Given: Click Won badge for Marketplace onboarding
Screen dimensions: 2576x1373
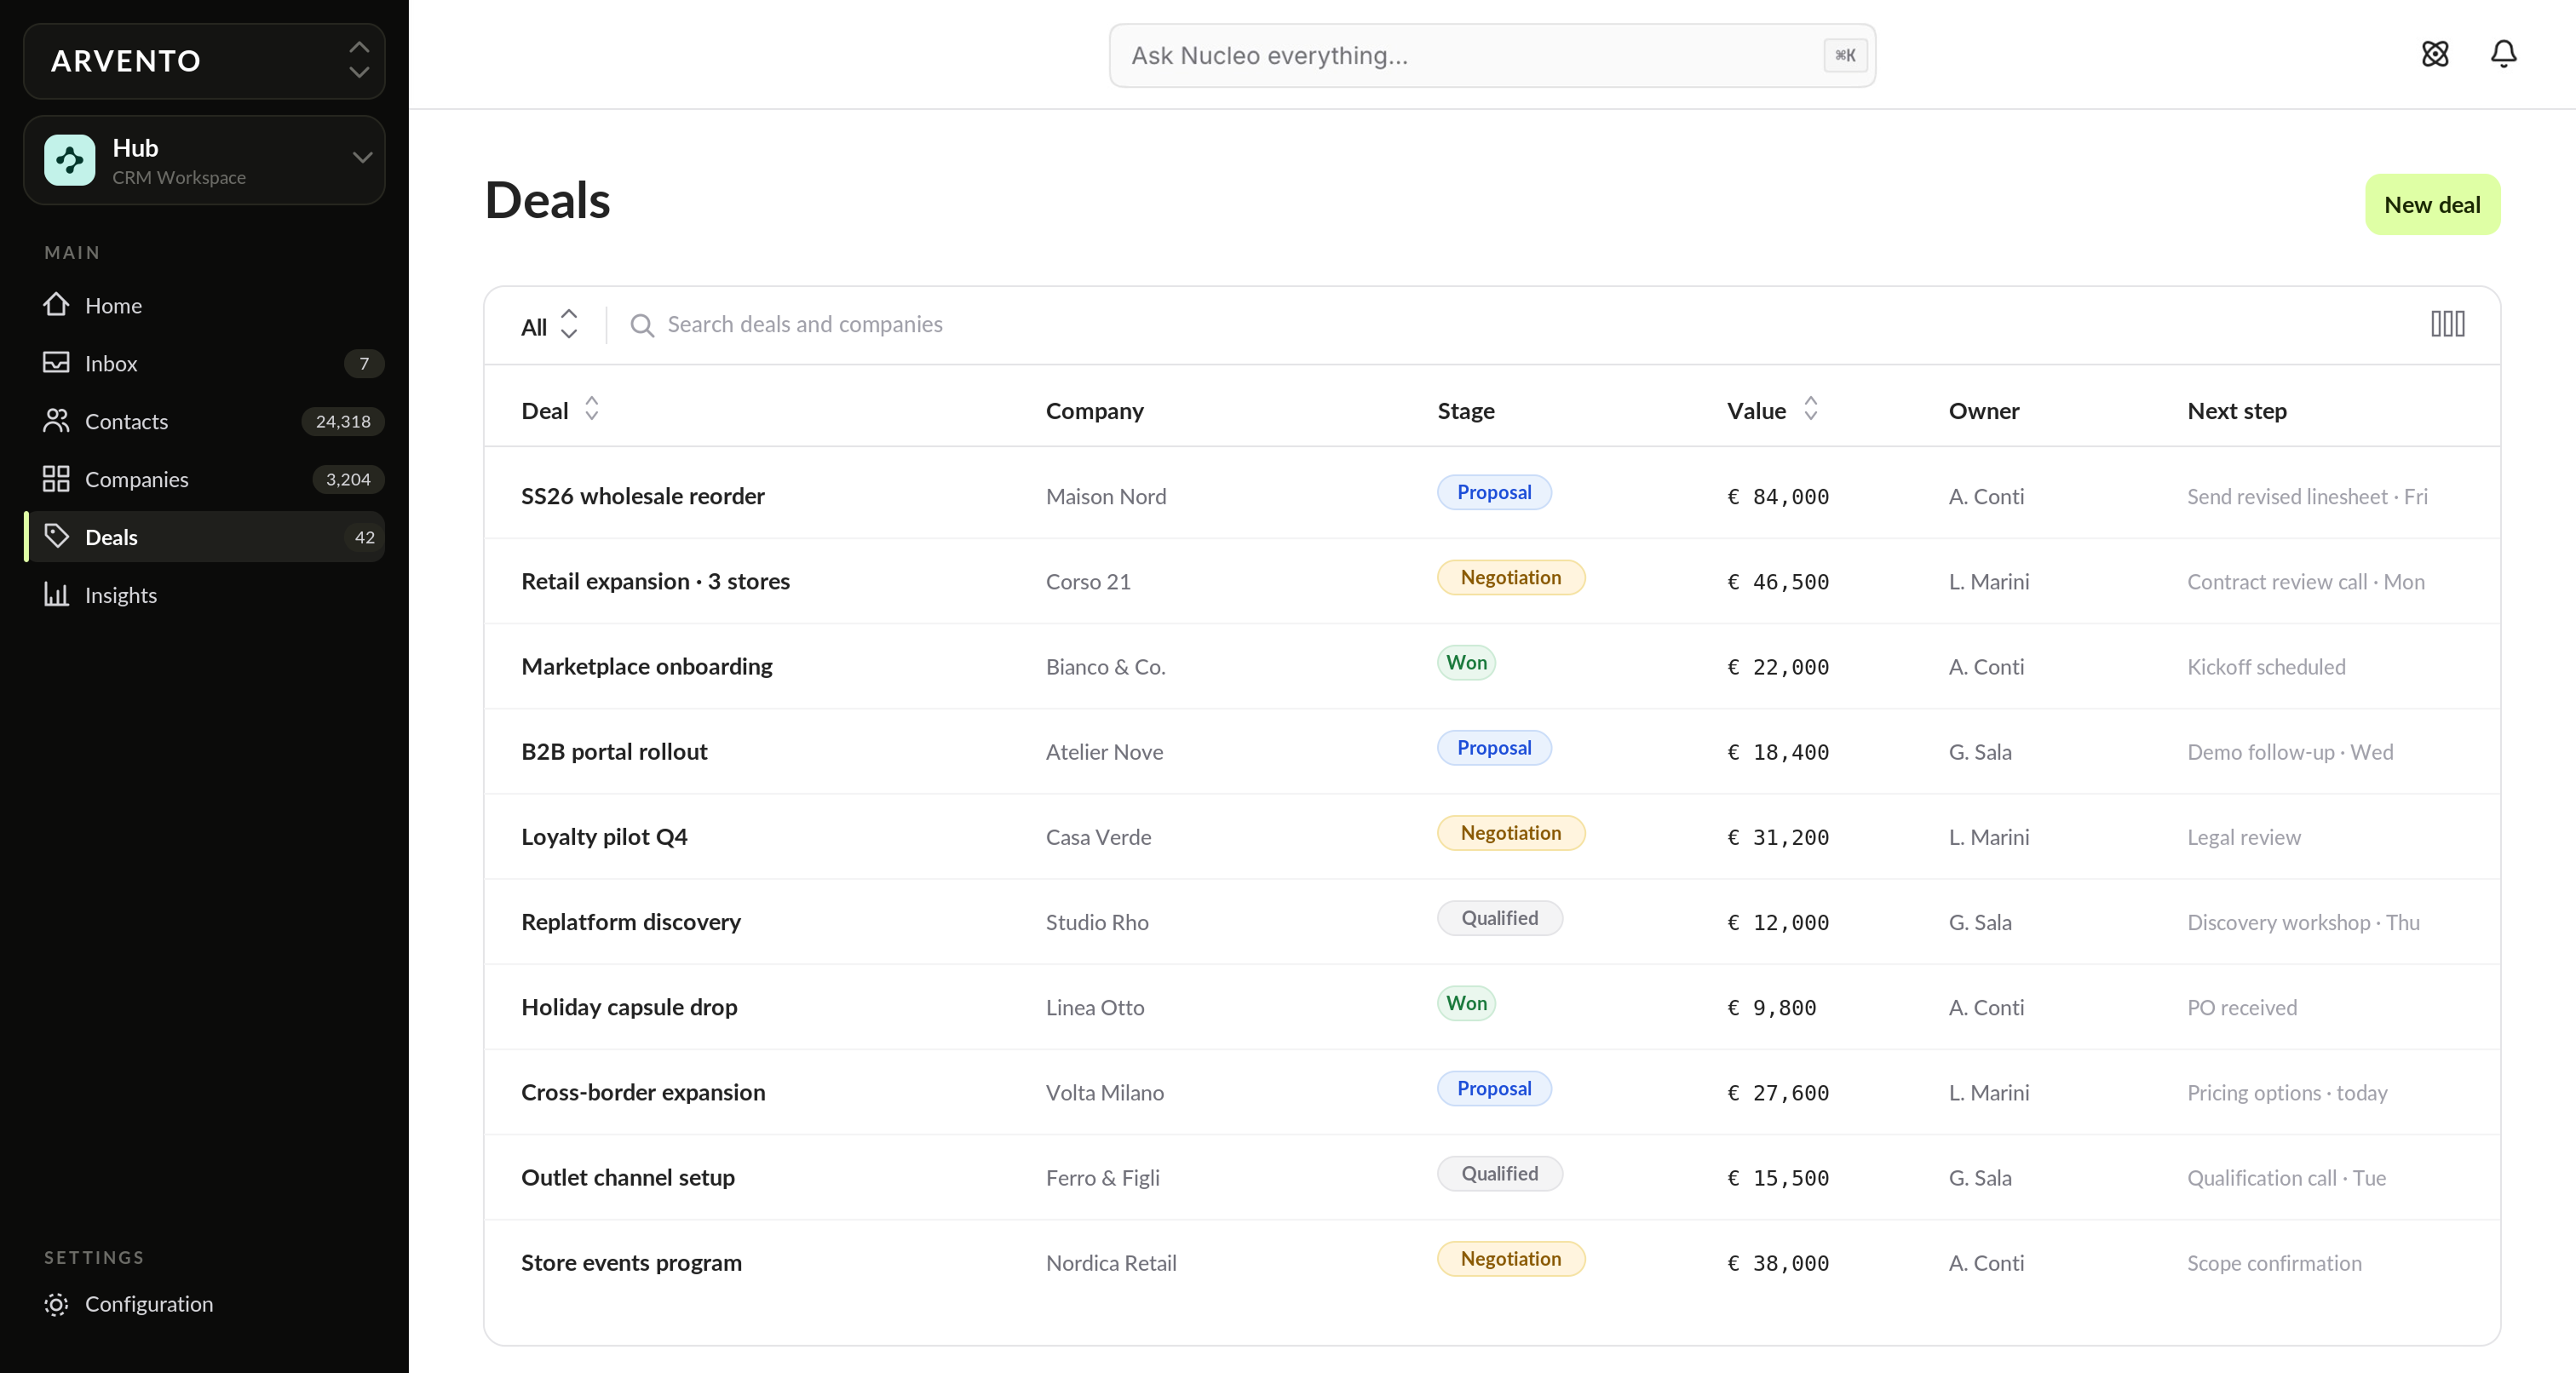Looking at the screenshot, I should coord(1466,662).
